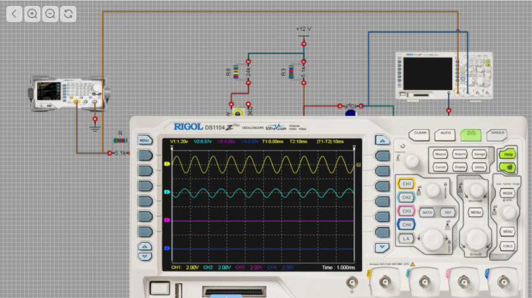The width and height of the screenshot is (532, 298).
Task: Toggle channel CH1 on the oscilloscope
Action: pyautogui.click(x=406, y=183)
